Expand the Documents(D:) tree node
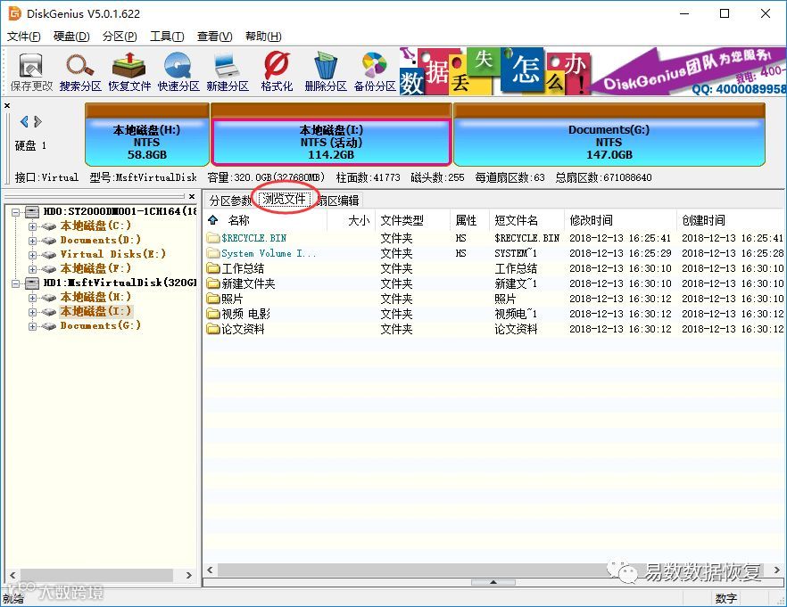The height and width of the screenshot is (607, 787). click(32, 241)
